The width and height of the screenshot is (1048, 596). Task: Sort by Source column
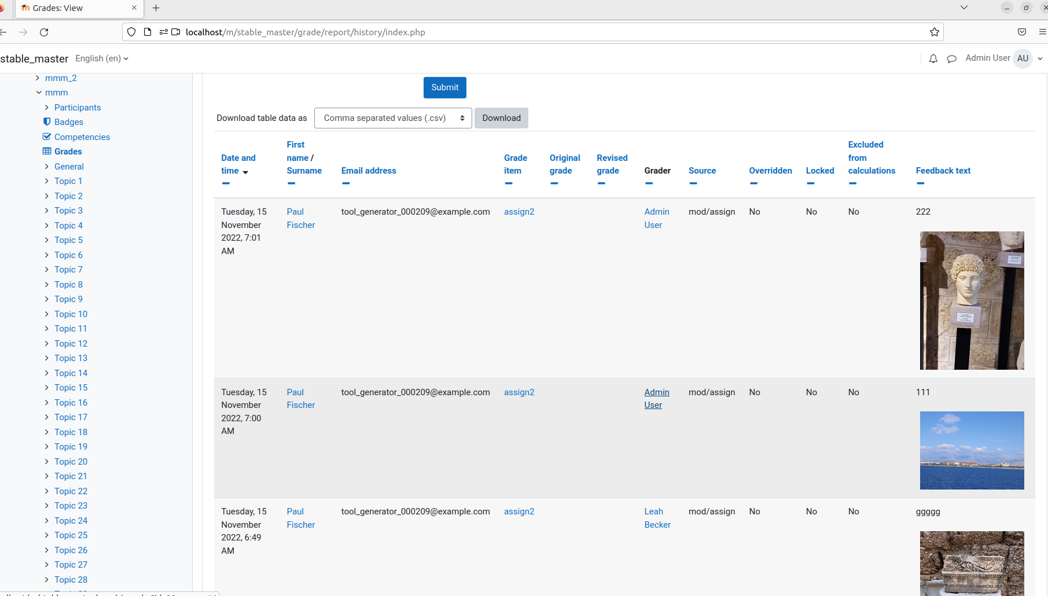click(x=702, y=171)
